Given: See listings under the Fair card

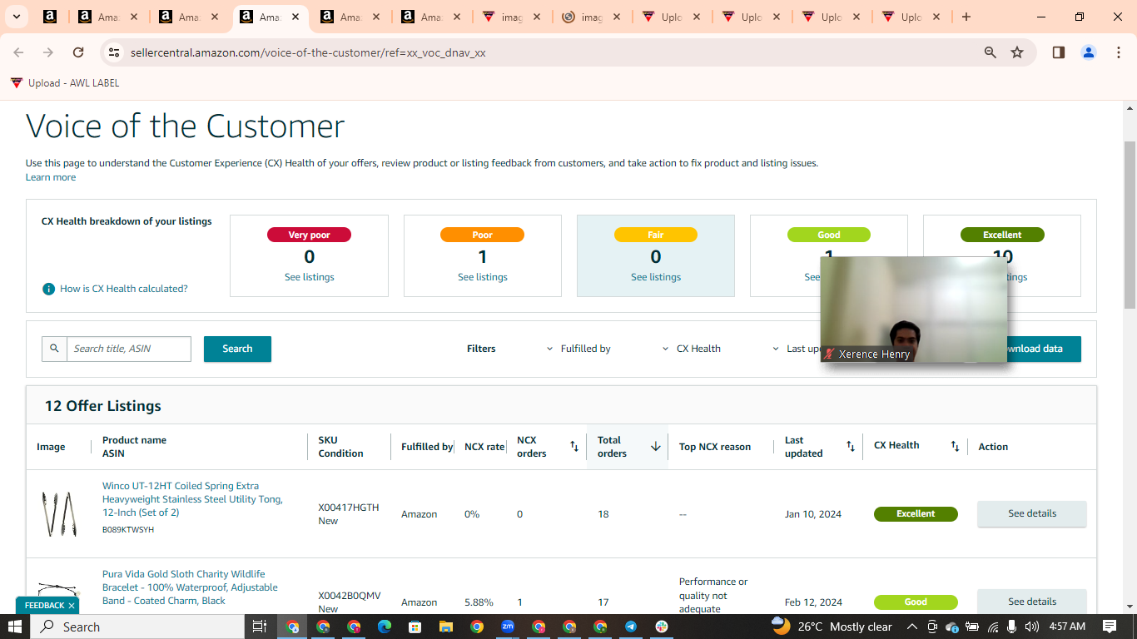Looking at the screenshot, I should tap(656, 277).
